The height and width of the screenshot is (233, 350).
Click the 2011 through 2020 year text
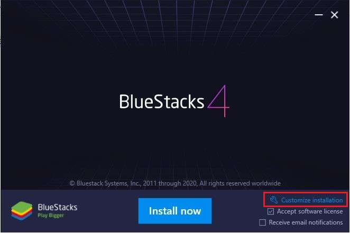[170, 183]
